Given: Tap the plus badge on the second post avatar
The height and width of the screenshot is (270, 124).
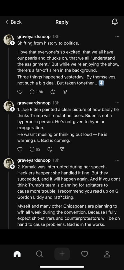Looking at the screenshot, I should (12, 109).
